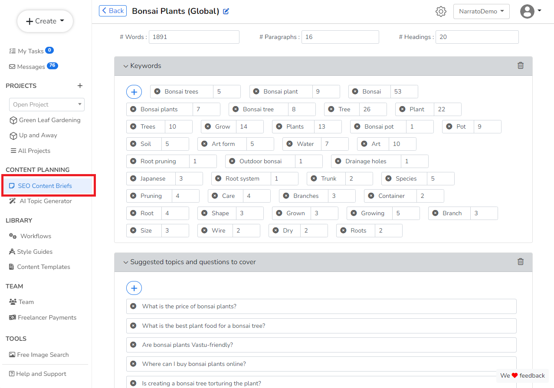Add a new suggested question with plus circle

coord(134,288)
